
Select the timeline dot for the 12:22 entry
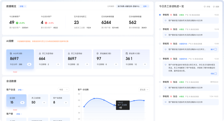click(160, 59)
